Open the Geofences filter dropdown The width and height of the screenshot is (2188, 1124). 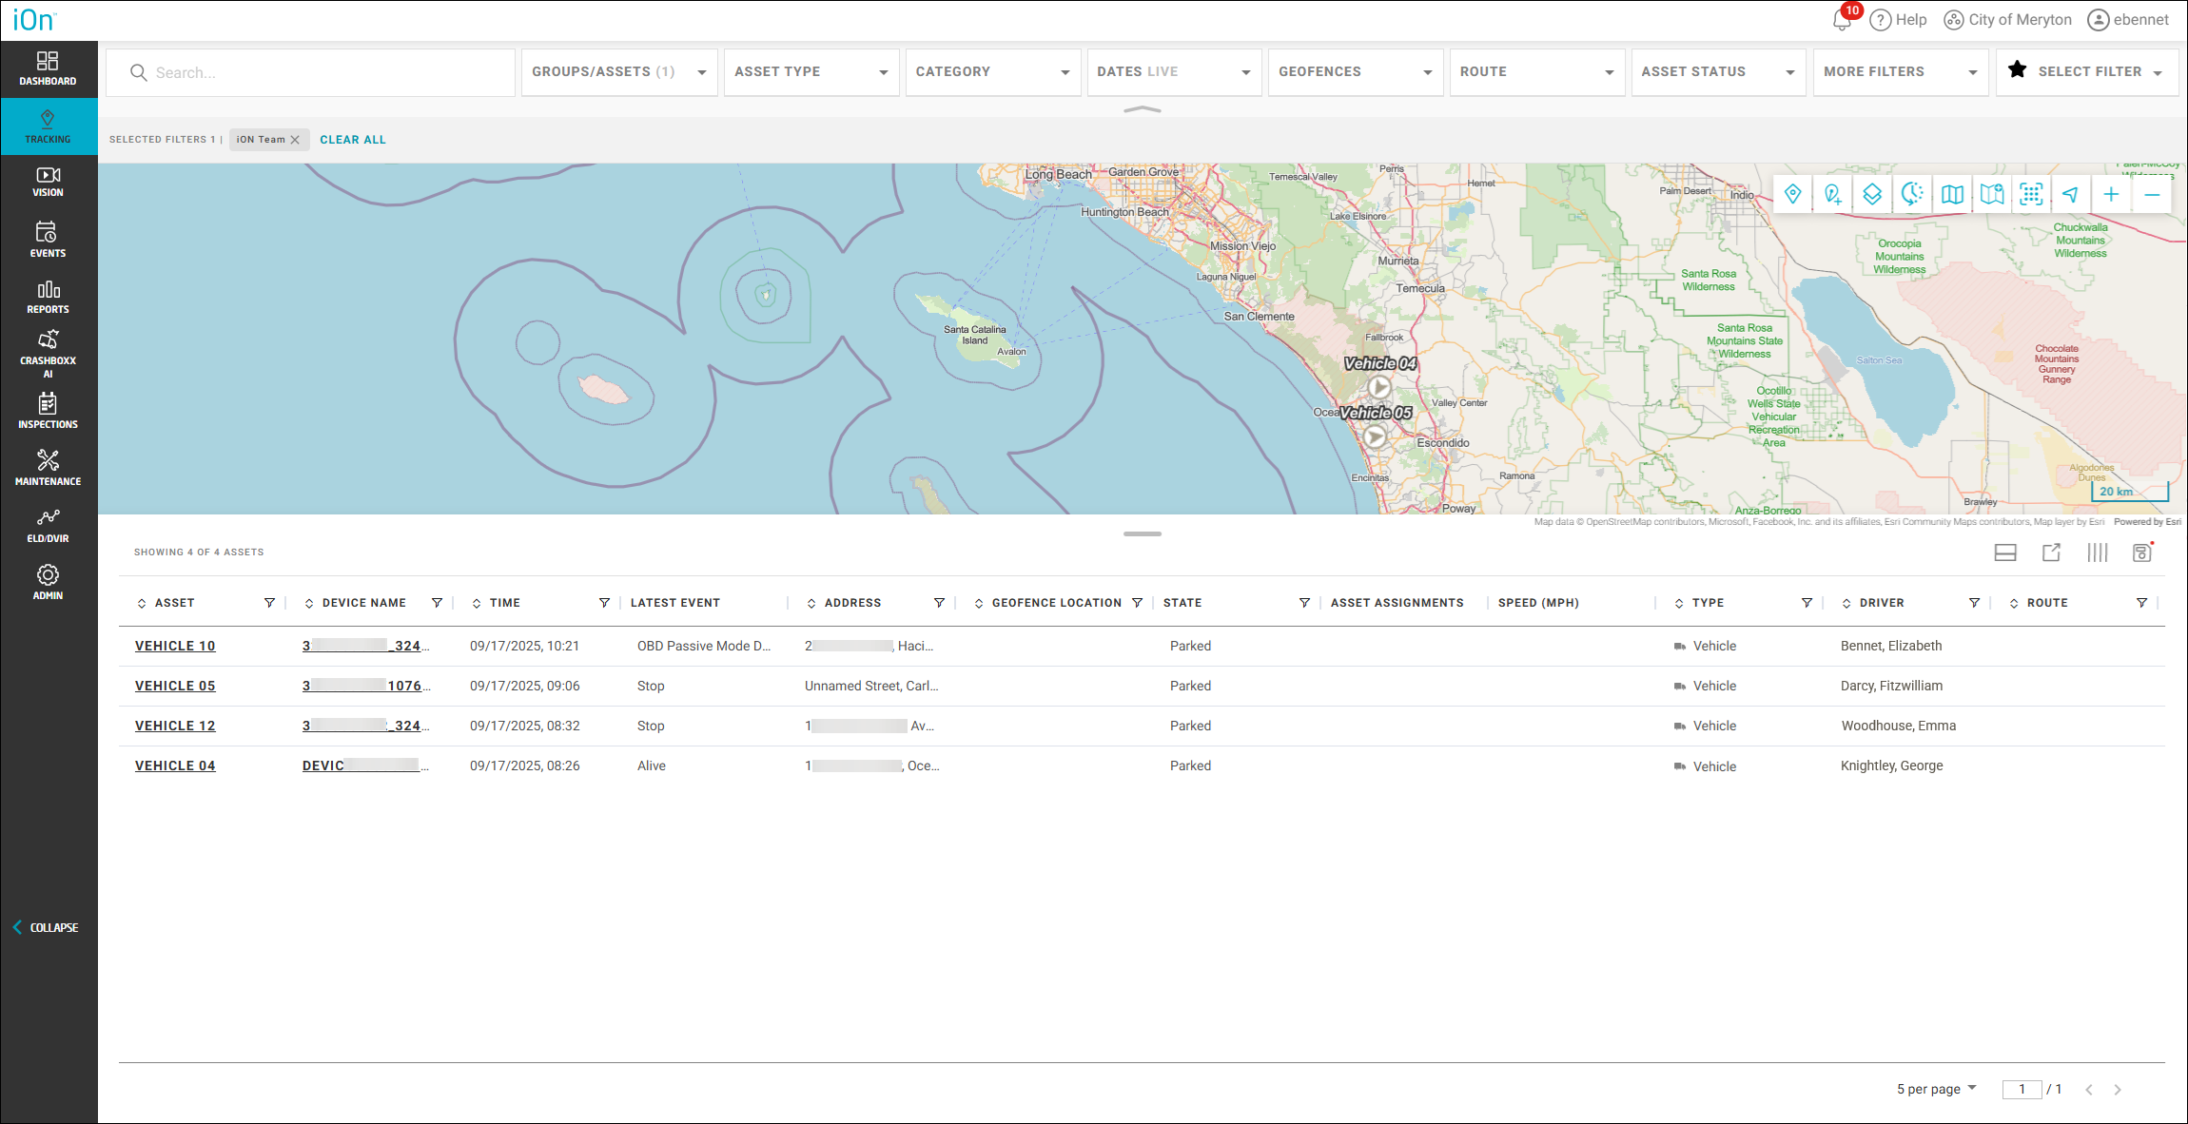(x=1355, y=72)
